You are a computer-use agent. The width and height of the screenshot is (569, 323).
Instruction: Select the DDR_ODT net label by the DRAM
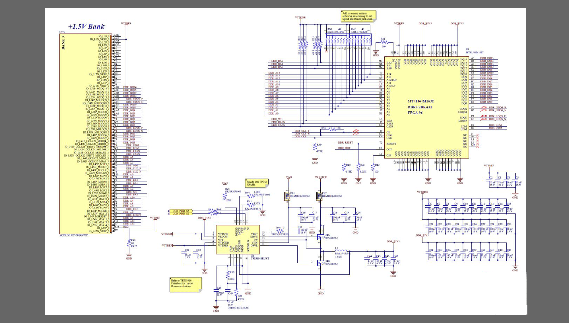pos(344,148)
